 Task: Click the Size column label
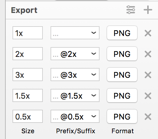click(x=28, y=131)
